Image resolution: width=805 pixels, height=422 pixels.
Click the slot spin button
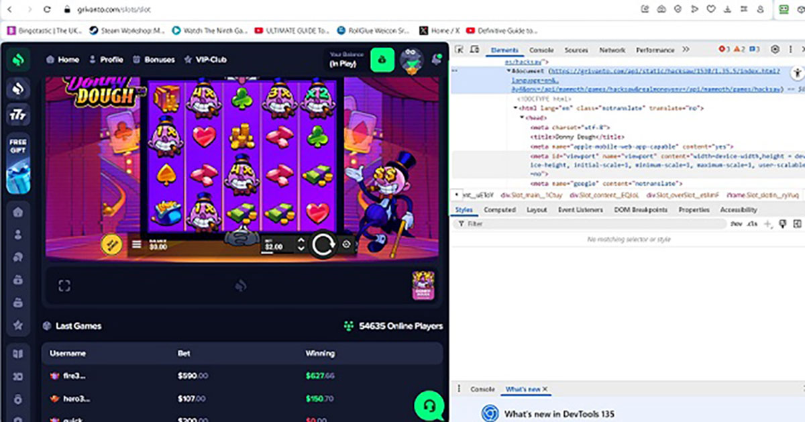323,245
